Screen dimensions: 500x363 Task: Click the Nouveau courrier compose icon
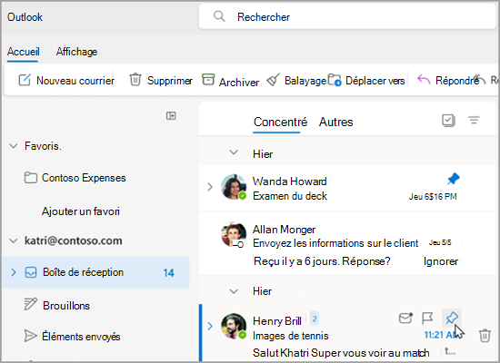pyautogui.click(x=25, y=80)
